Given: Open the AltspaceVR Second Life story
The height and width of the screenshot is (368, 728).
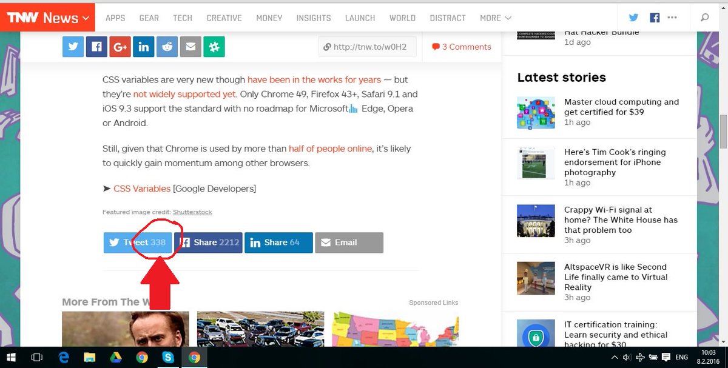Looking at the screenshot, I should point(616,277).
